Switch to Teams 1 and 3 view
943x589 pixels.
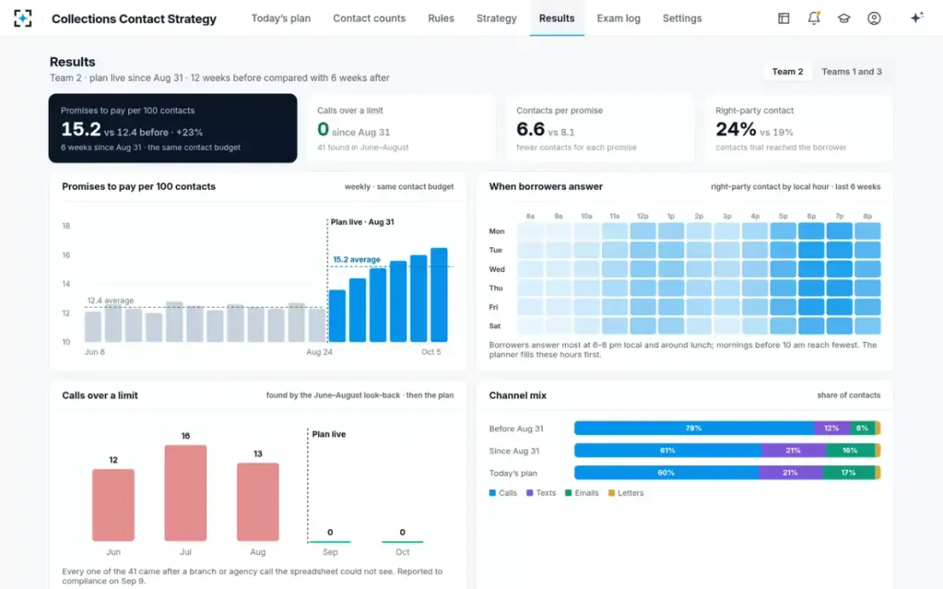pyautogui.click(x=852, y=71)
